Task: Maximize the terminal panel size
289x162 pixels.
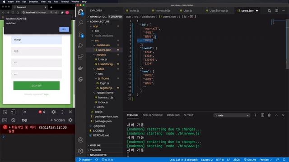Action: click(x=276, y=115)
